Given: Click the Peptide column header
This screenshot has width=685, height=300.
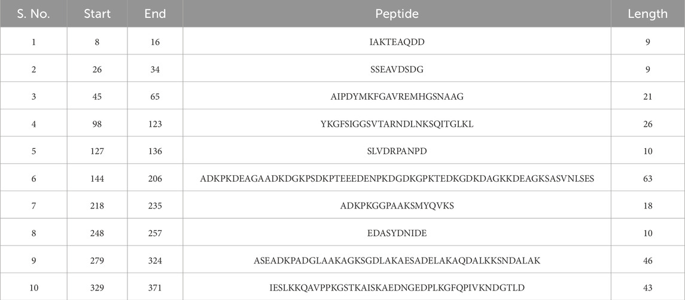Looking at the screenshot, I should pos(397,14).
